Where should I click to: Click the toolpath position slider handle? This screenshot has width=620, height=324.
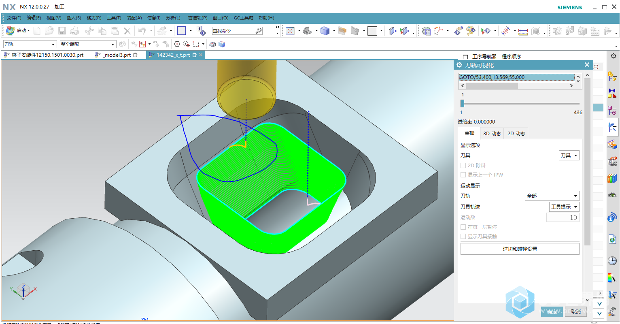coord(462,103)
